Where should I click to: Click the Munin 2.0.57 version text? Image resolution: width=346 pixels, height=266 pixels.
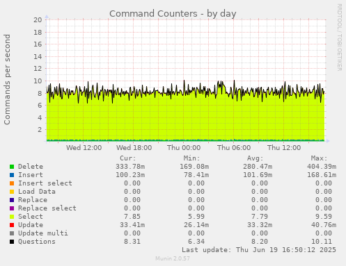173,258
